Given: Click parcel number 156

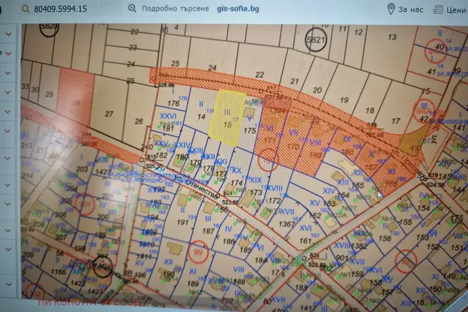Looking at the screenshot, I should point(384,238).
